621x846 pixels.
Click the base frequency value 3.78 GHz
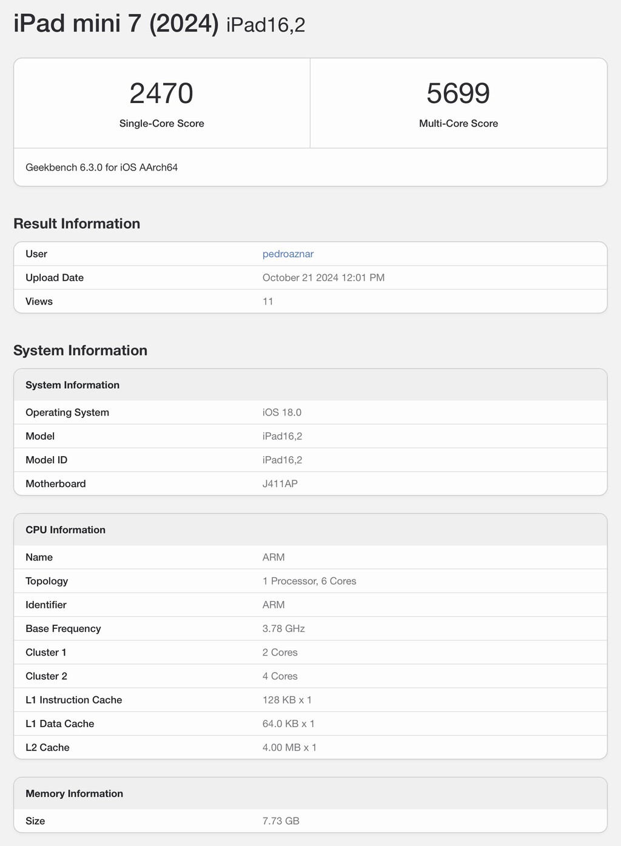(x=283, y=629)
